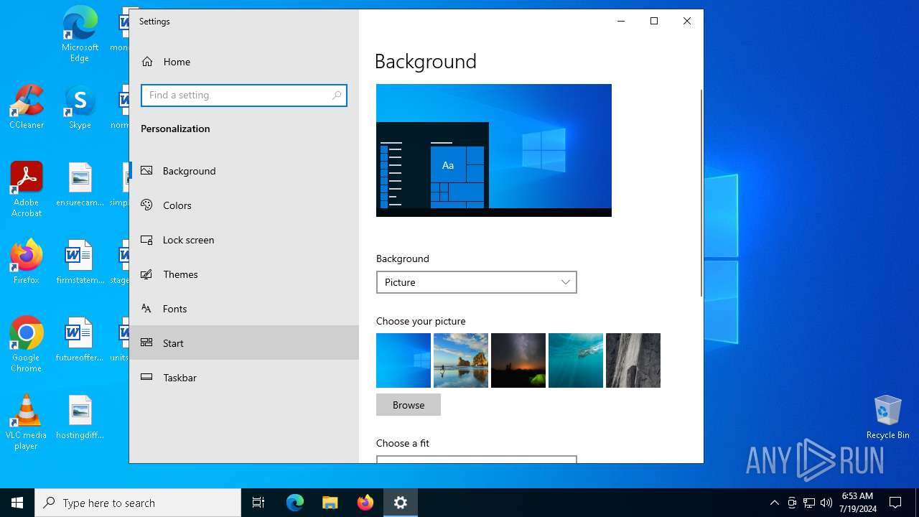Click the taskbar Type here to search box

[x=138, y=503]
